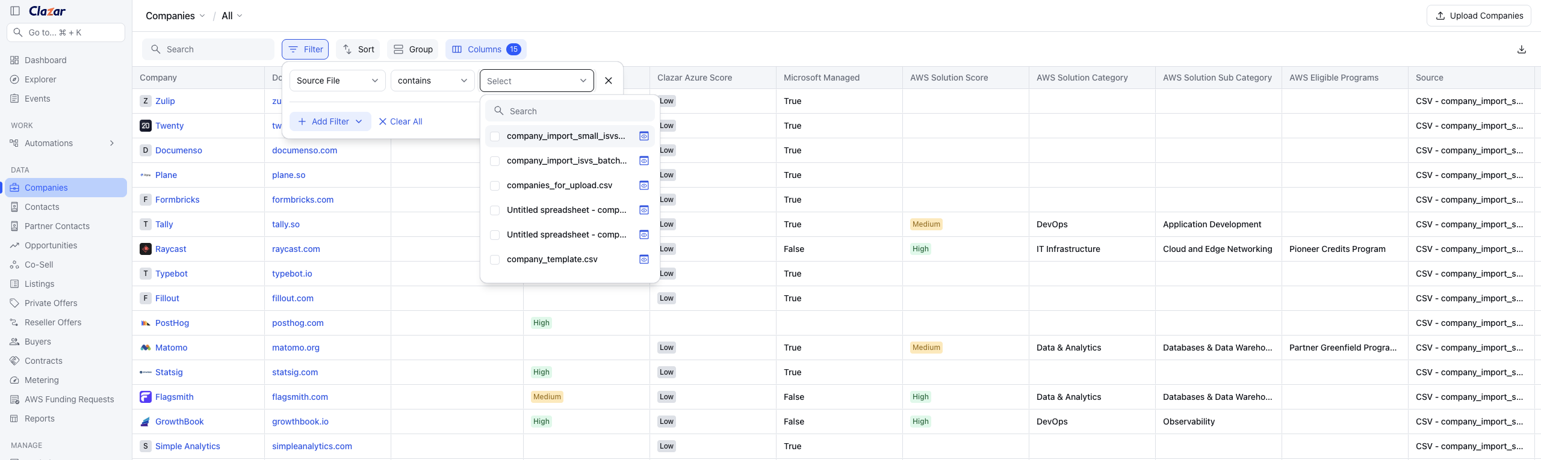Open Contacts in the sidebar
The width and height of the screenshot is (1541, 460).
[66, 207]
